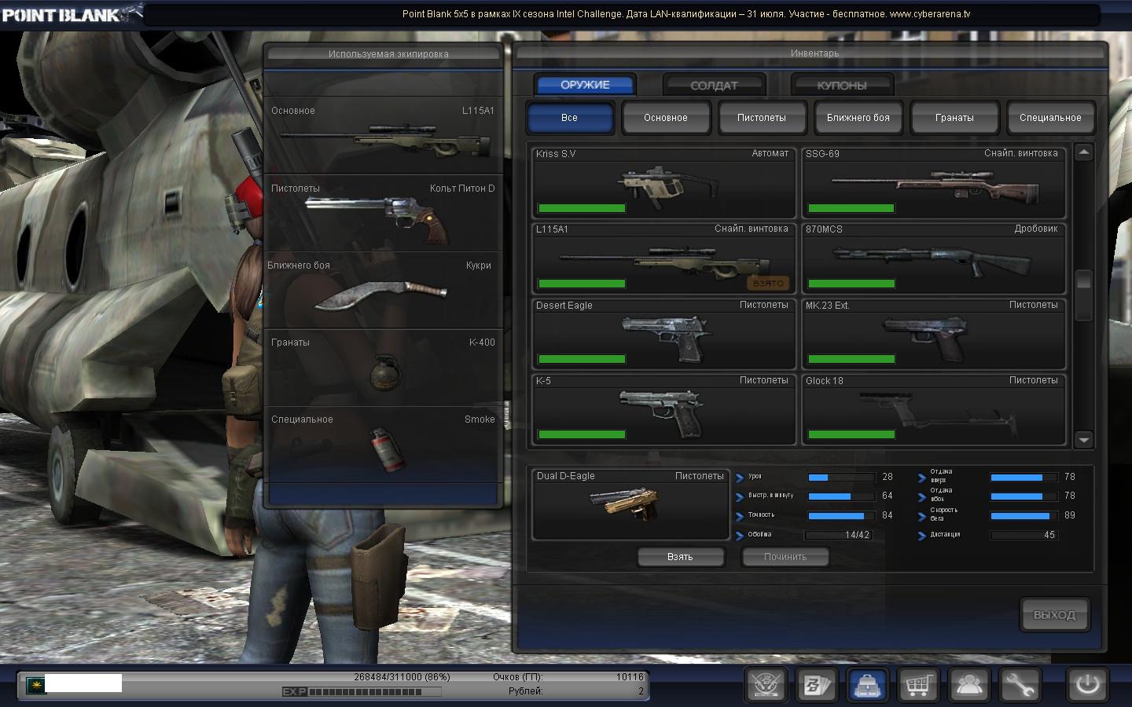1132x707 pixels.
Task: Open the clan emblem menu icon
Action: (x=766, y=685)
